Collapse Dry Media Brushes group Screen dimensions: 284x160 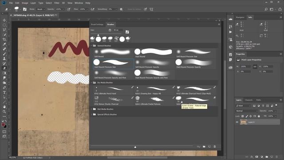pos(91,83)
